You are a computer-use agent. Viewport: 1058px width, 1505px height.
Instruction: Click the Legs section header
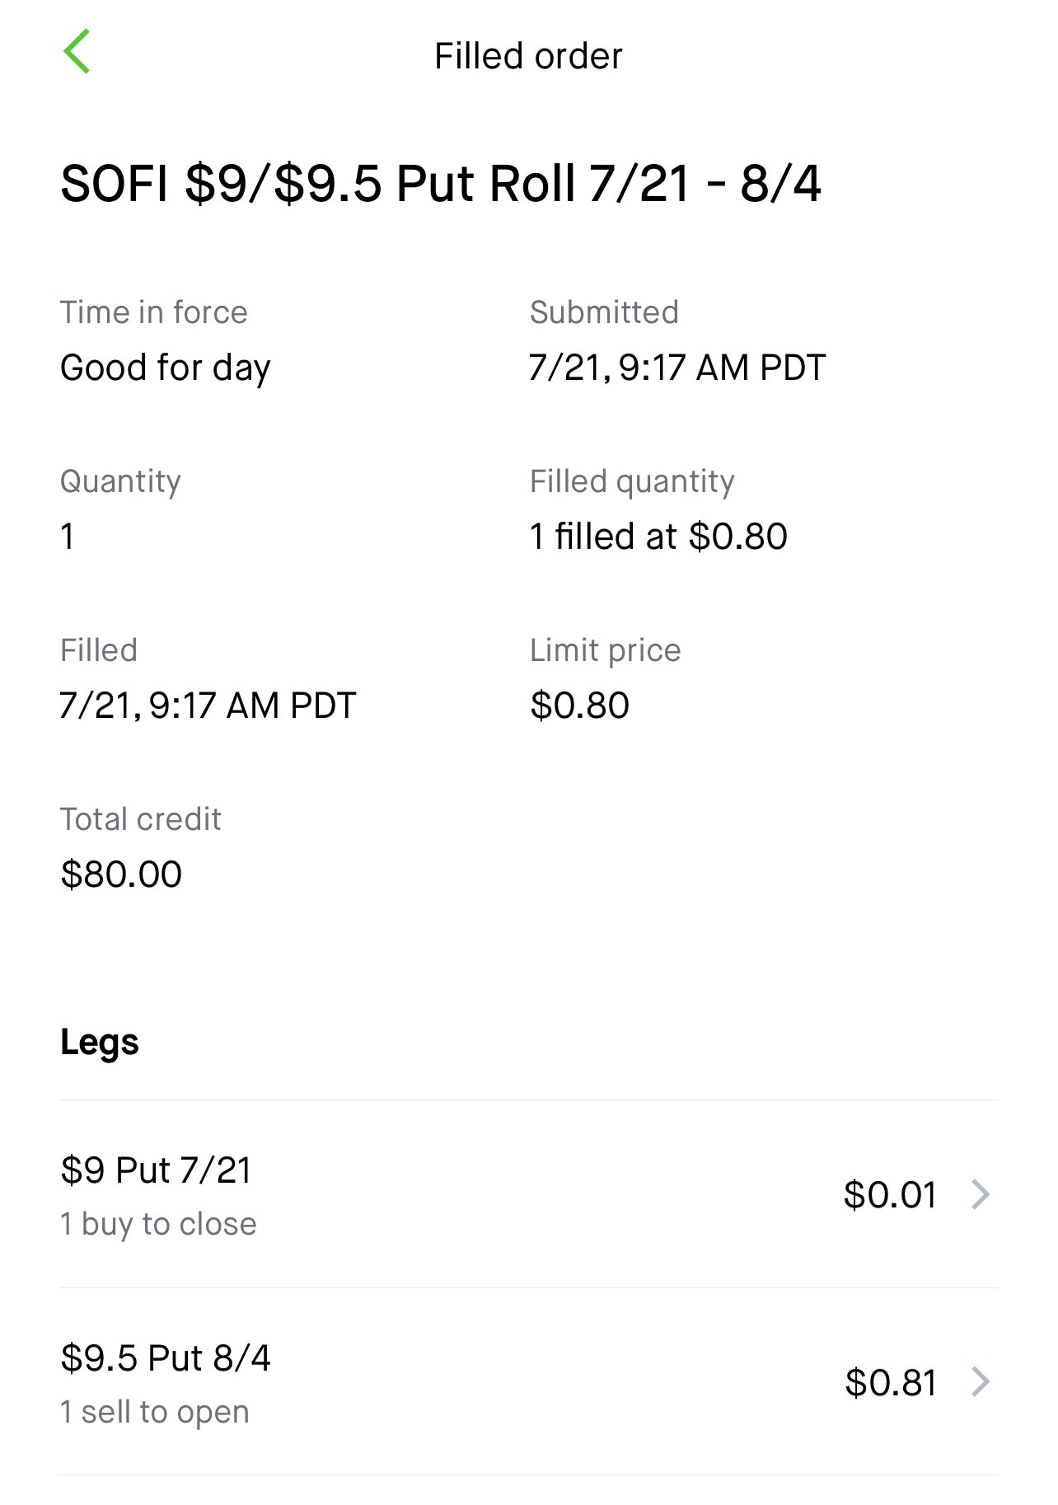100,1042
